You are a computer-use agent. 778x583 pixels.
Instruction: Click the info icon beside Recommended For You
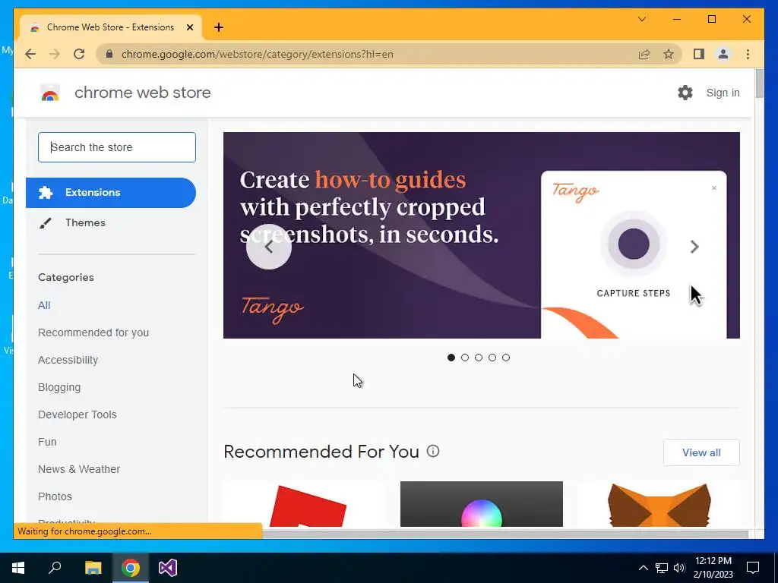432,451
